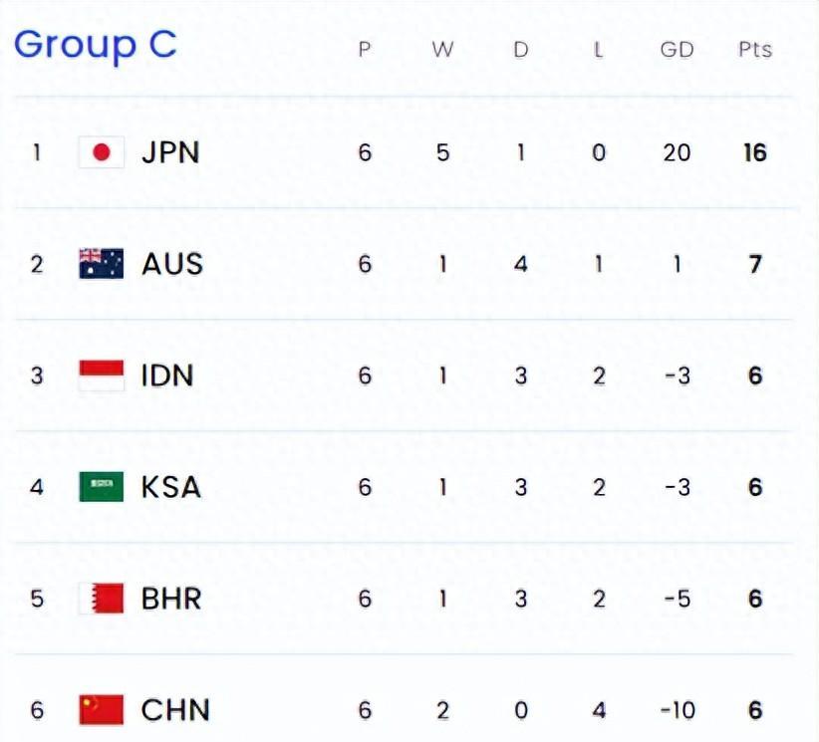Viewport: 819px width, 742px height.
Task: Click the China flag icon
Action: (x=102, y=709)
